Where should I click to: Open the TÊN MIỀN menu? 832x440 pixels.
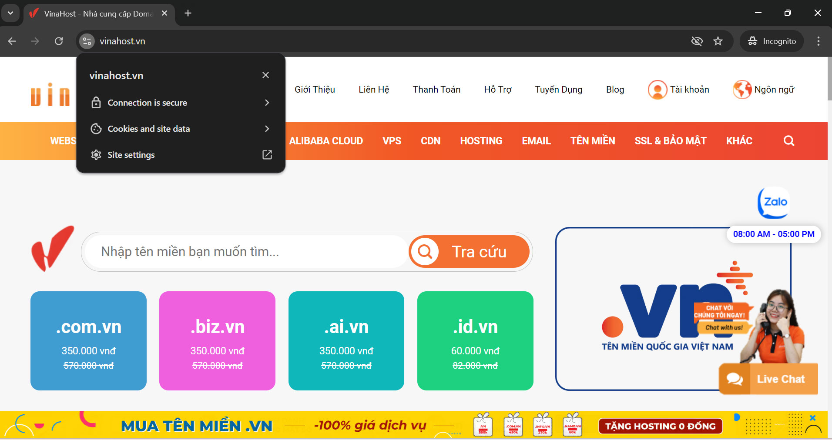[x=593, y=141]
